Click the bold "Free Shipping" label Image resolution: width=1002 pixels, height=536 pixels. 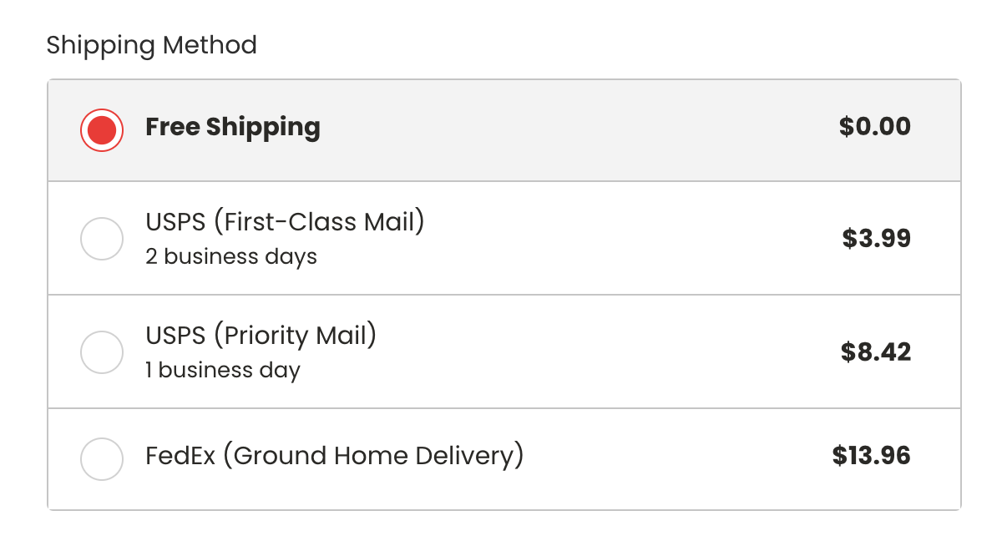pyautogui.click(x=233, y=127)
